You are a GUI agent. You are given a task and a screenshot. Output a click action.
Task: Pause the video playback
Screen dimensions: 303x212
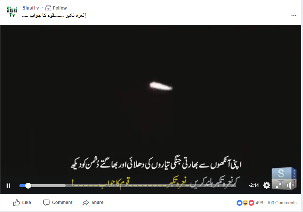click(8, 186)
